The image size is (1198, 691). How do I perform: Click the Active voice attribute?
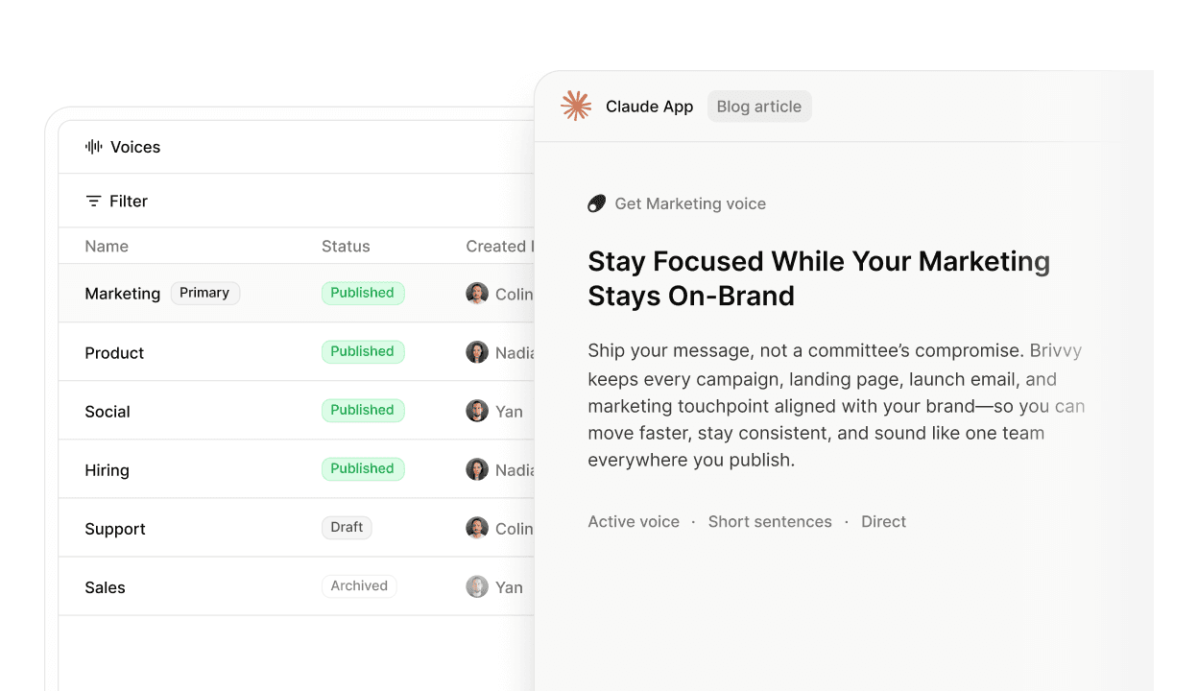[634, 522]
